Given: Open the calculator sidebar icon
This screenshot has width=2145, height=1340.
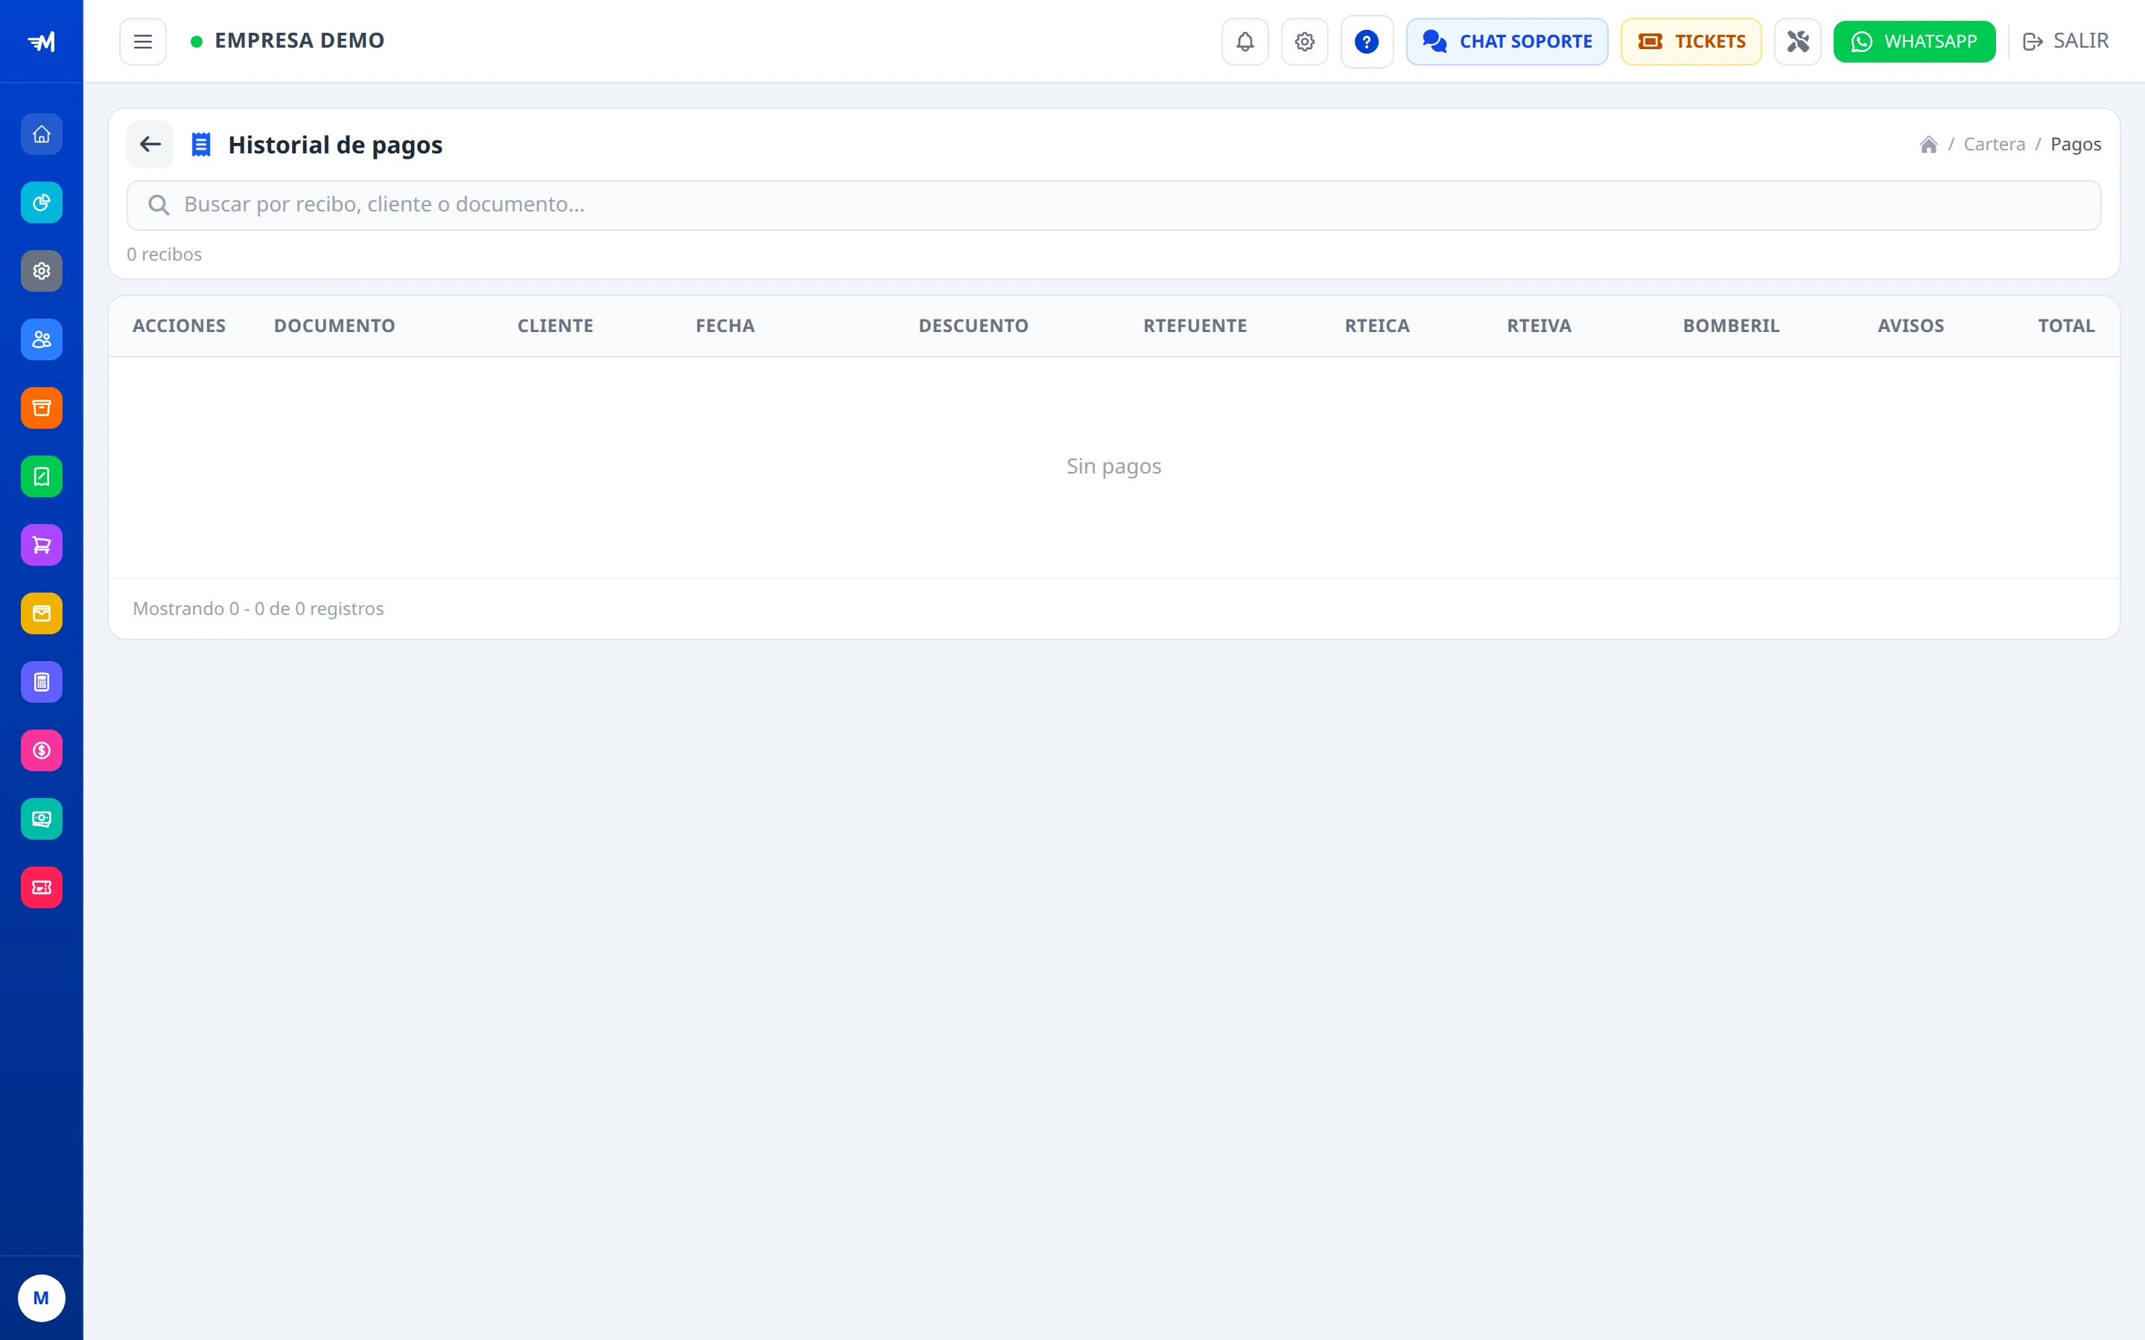Looking at the screenshot, I should click(x=42, y=683).
